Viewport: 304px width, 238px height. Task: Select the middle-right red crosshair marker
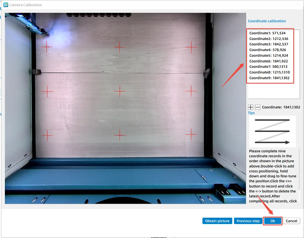191,91
